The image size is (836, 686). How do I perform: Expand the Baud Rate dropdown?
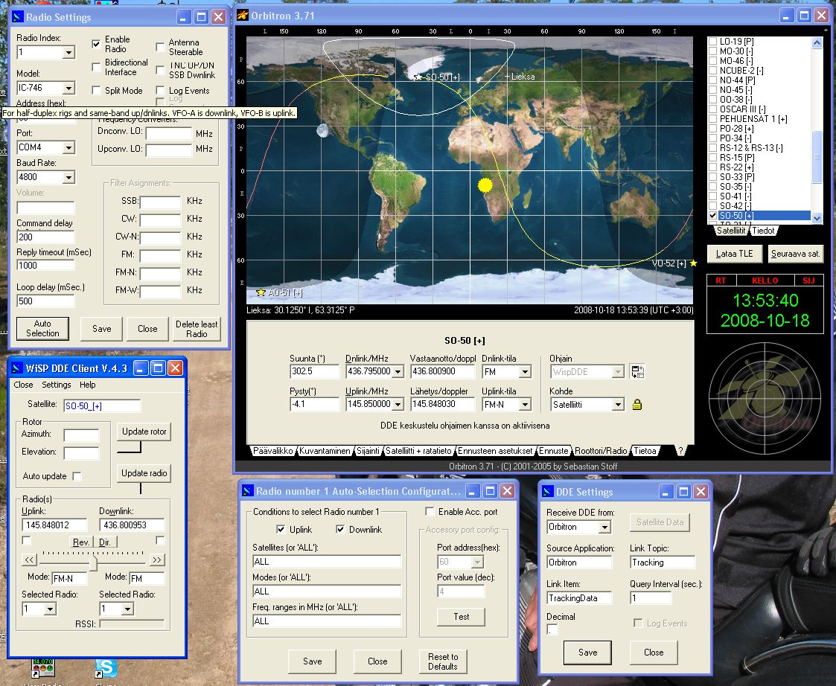[x=68, y=178]
